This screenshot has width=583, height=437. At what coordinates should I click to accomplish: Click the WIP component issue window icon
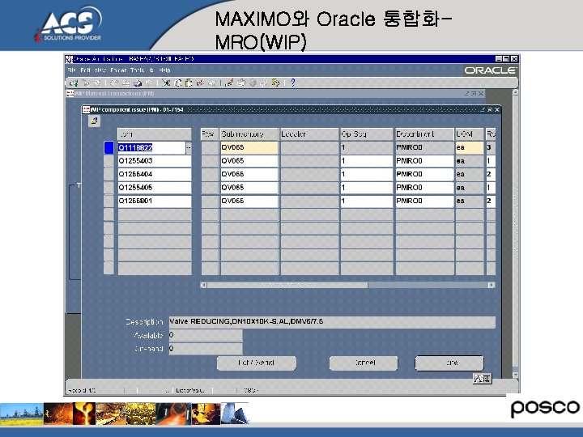(87, 109)
